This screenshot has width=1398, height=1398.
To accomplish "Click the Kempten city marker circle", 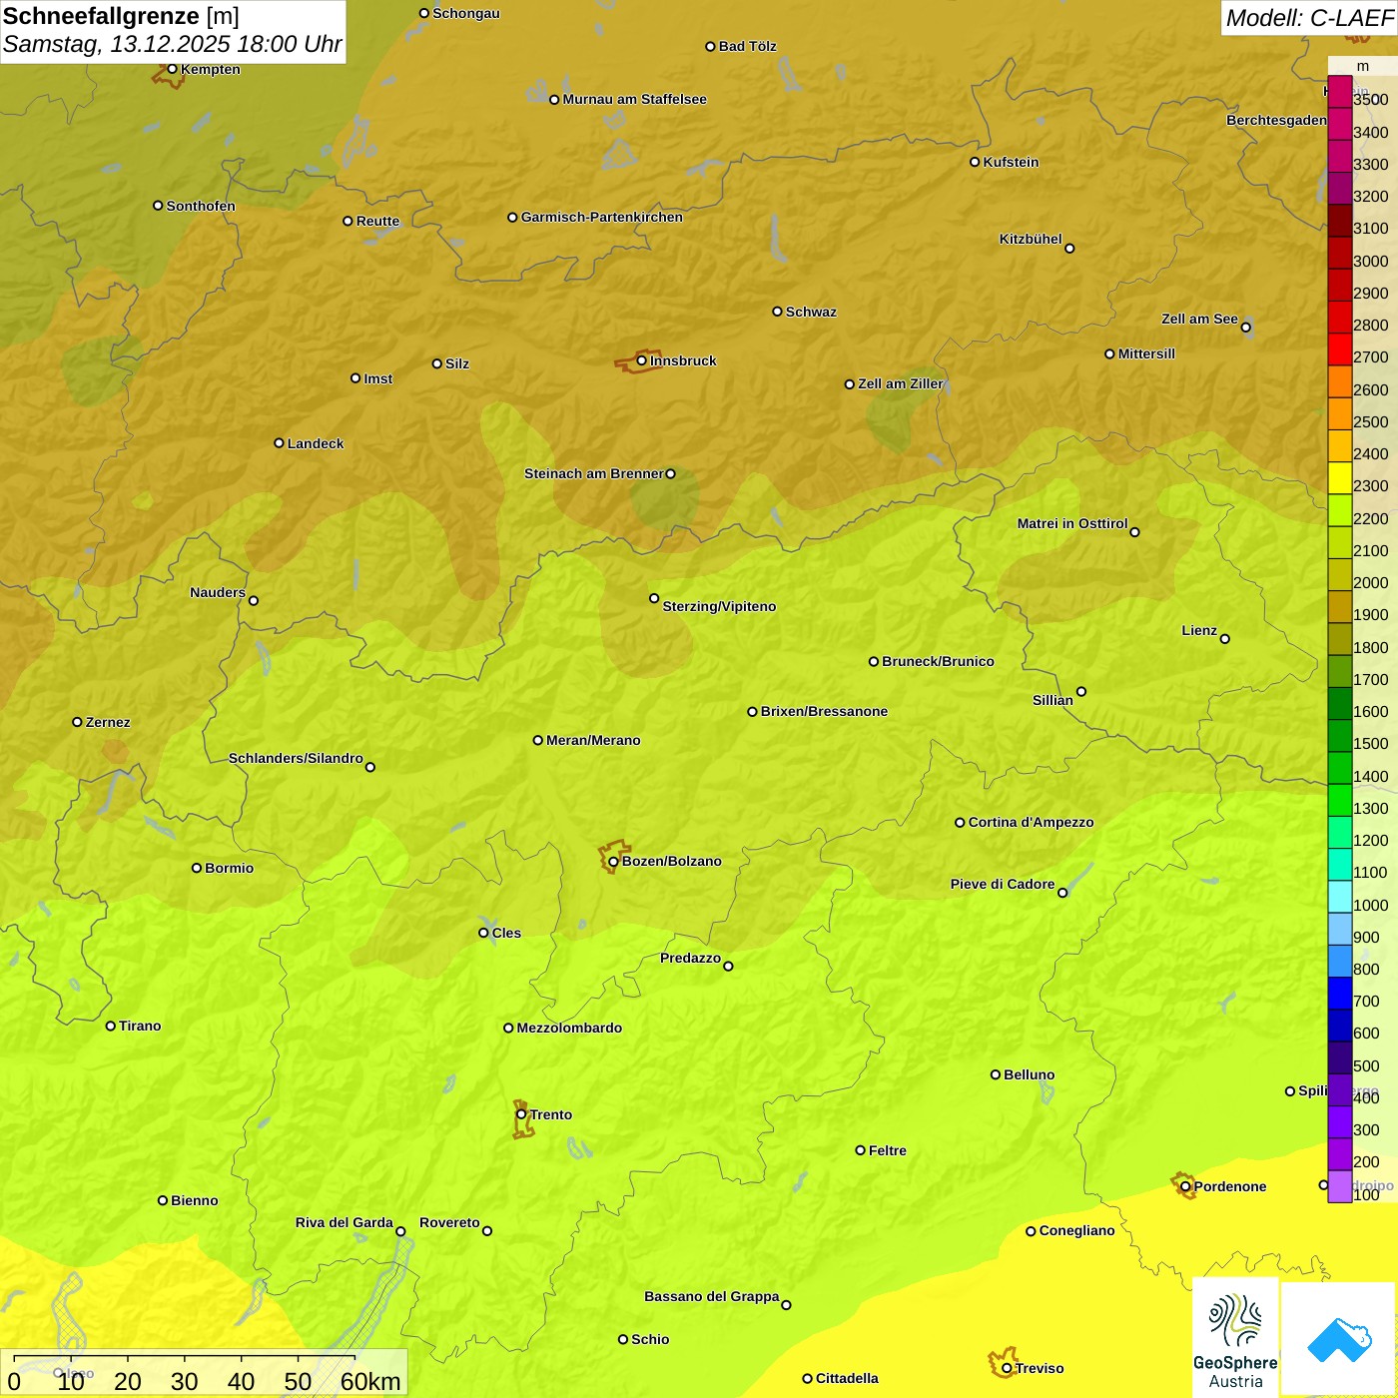I will tap(172, 69).
